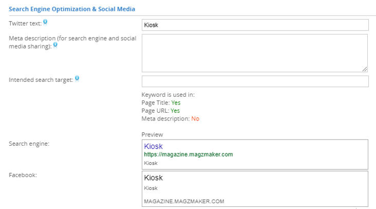The image size is (376, 209).
Task: Open the Meta description help tooltip icon
Action: point(55,45)
